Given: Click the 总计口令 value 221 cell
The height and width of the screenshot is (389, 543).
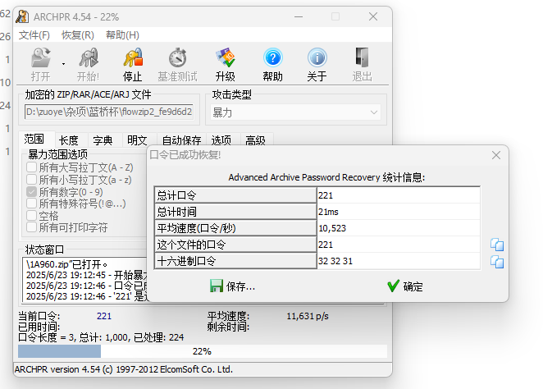Looking at the screenshot, I should click(x=399, y=195).
